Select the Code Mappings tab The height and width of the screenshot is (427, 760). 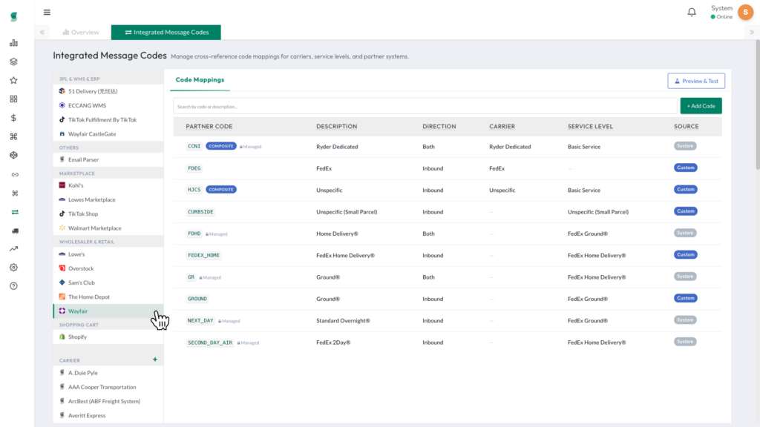click(x=200, y=80)
